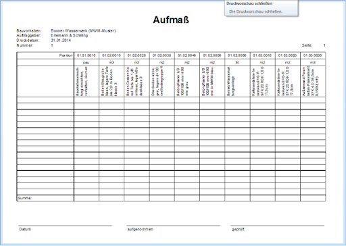Click the Druckvorschau schließen tooltip title

click(249, 3)
